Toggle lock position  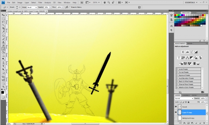pyautogui.click(x=186, y=102)
